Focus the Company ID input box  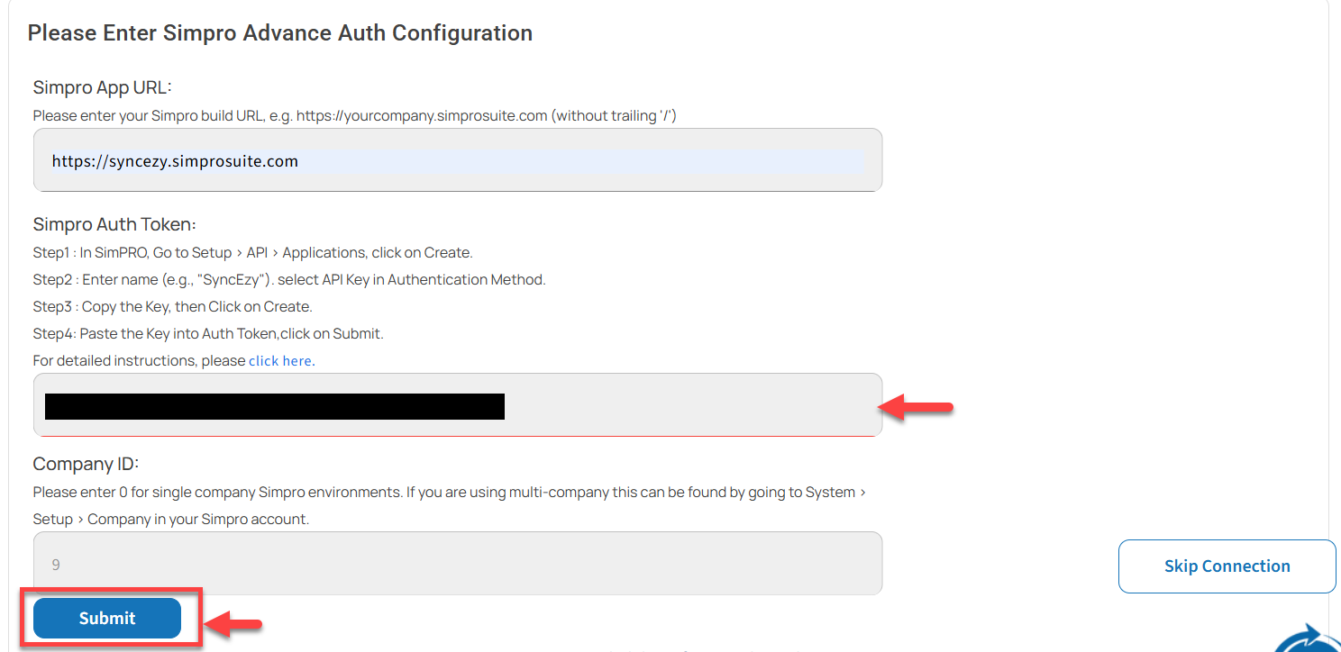pos(458,563)
